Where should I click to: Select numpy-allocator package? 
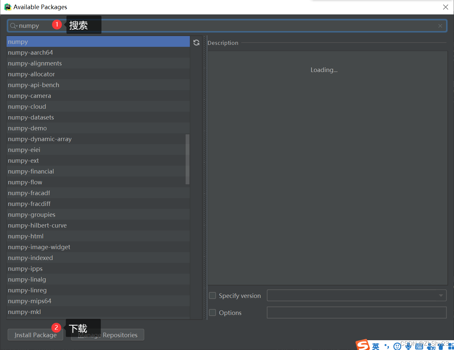point(98,74)
